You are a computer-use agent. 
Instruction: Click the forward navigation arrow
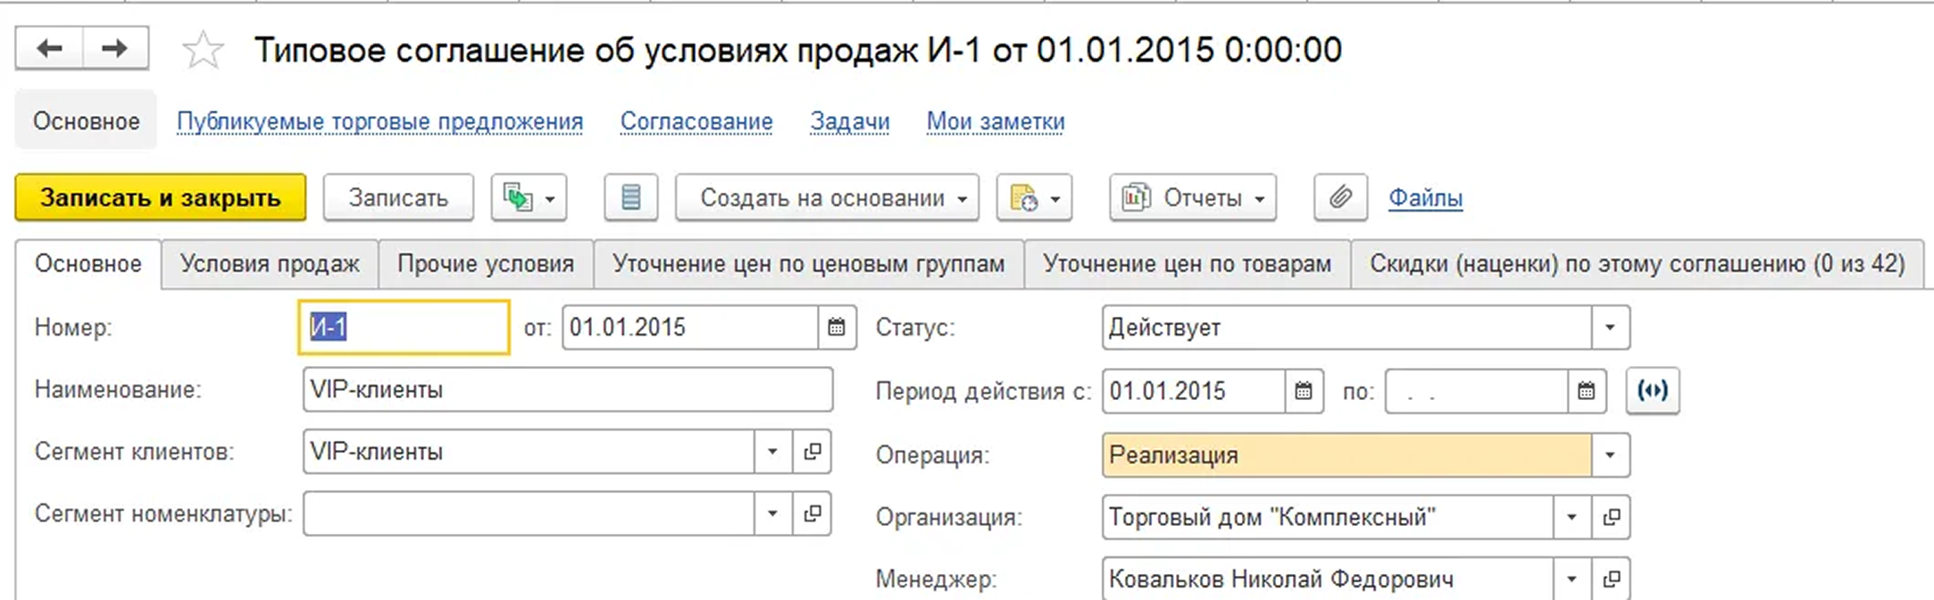115,48
